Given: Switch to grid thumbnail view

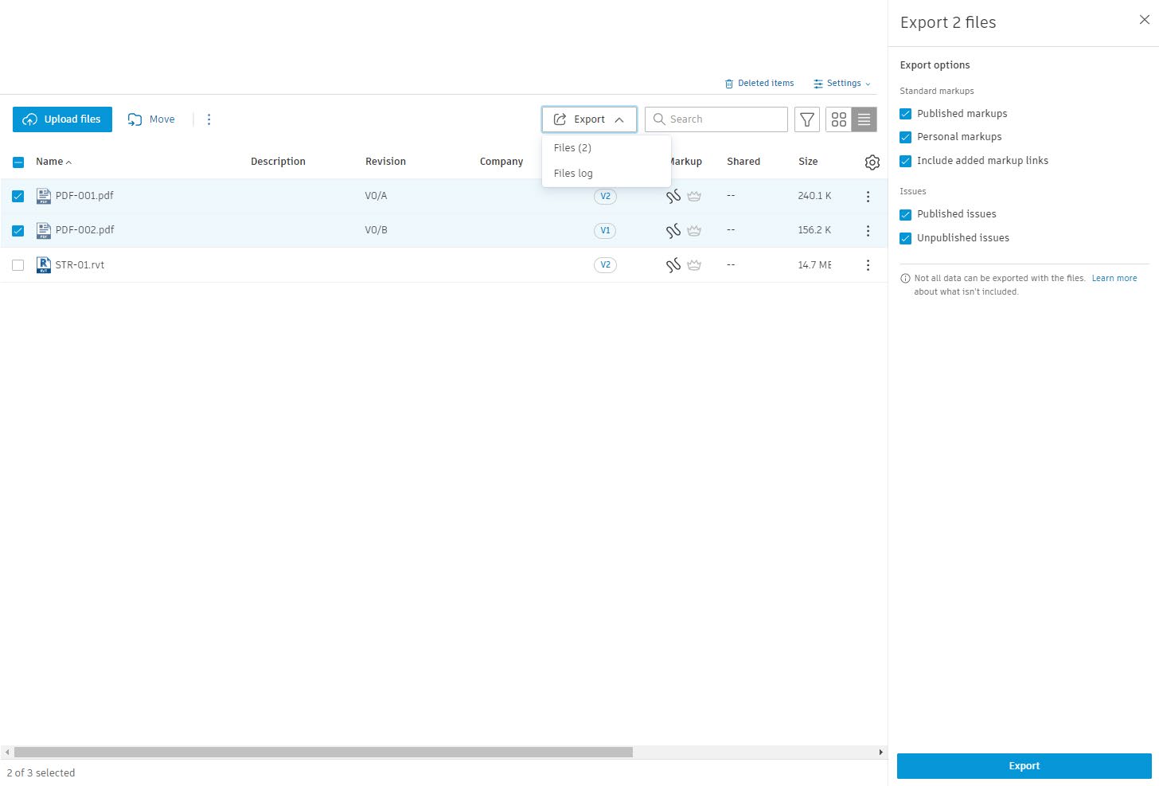Looking at the screenshot, I should click(839, 119).
